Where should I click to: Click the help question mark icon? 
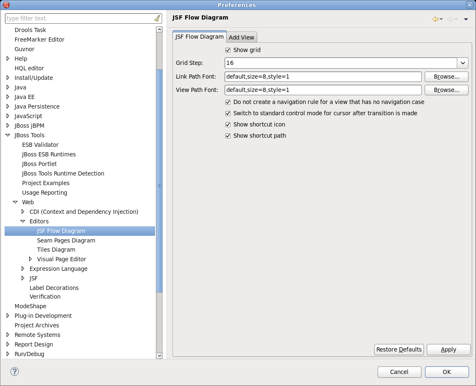15,371
